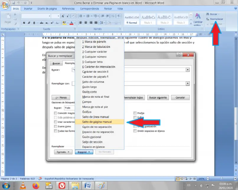Open the Párrafo dialog launcher
238x190 pixels.
[x=120, y=29]
